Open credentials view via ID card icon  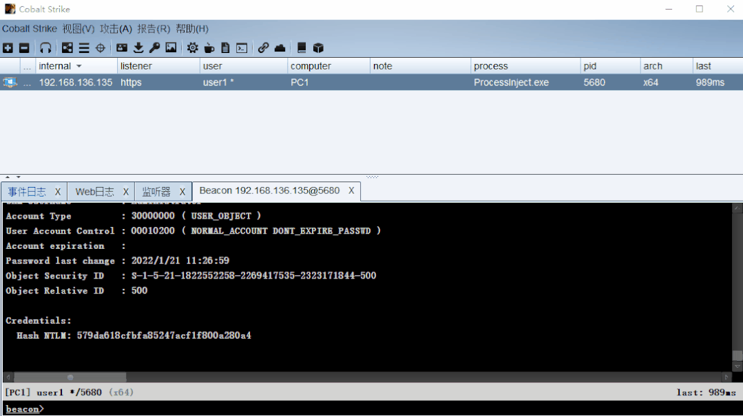coord(122,48)
